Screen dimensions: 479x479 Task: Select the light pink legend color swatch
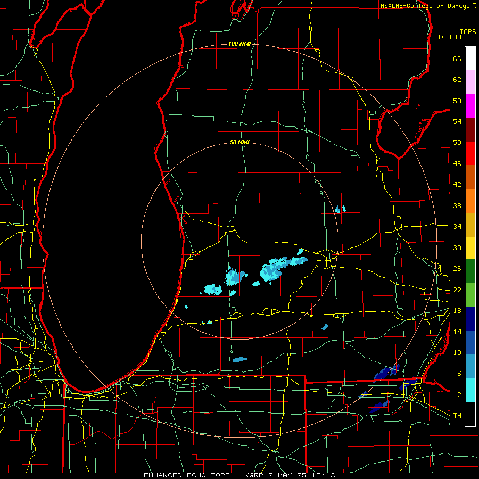(470, 81)
